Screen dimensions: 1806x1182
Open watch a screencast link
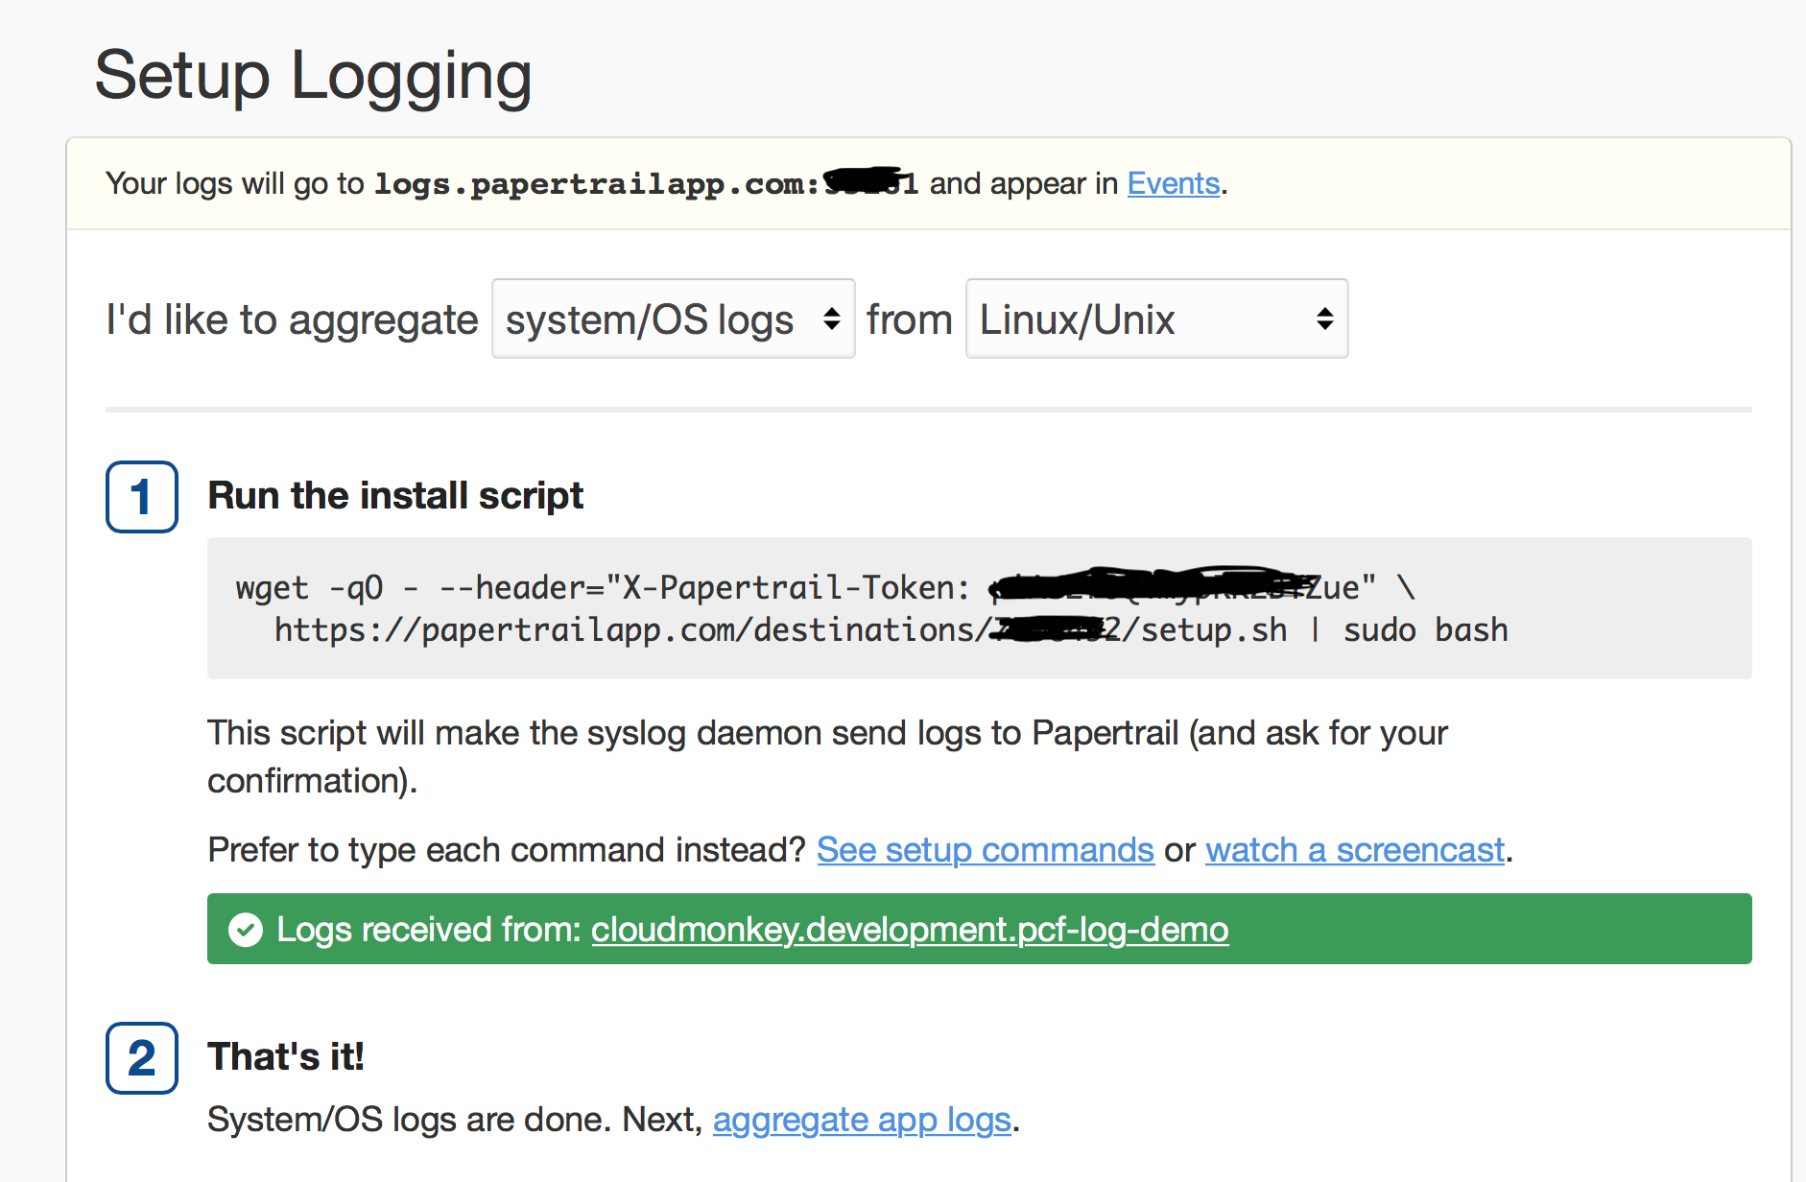[x=1355, y=850]
